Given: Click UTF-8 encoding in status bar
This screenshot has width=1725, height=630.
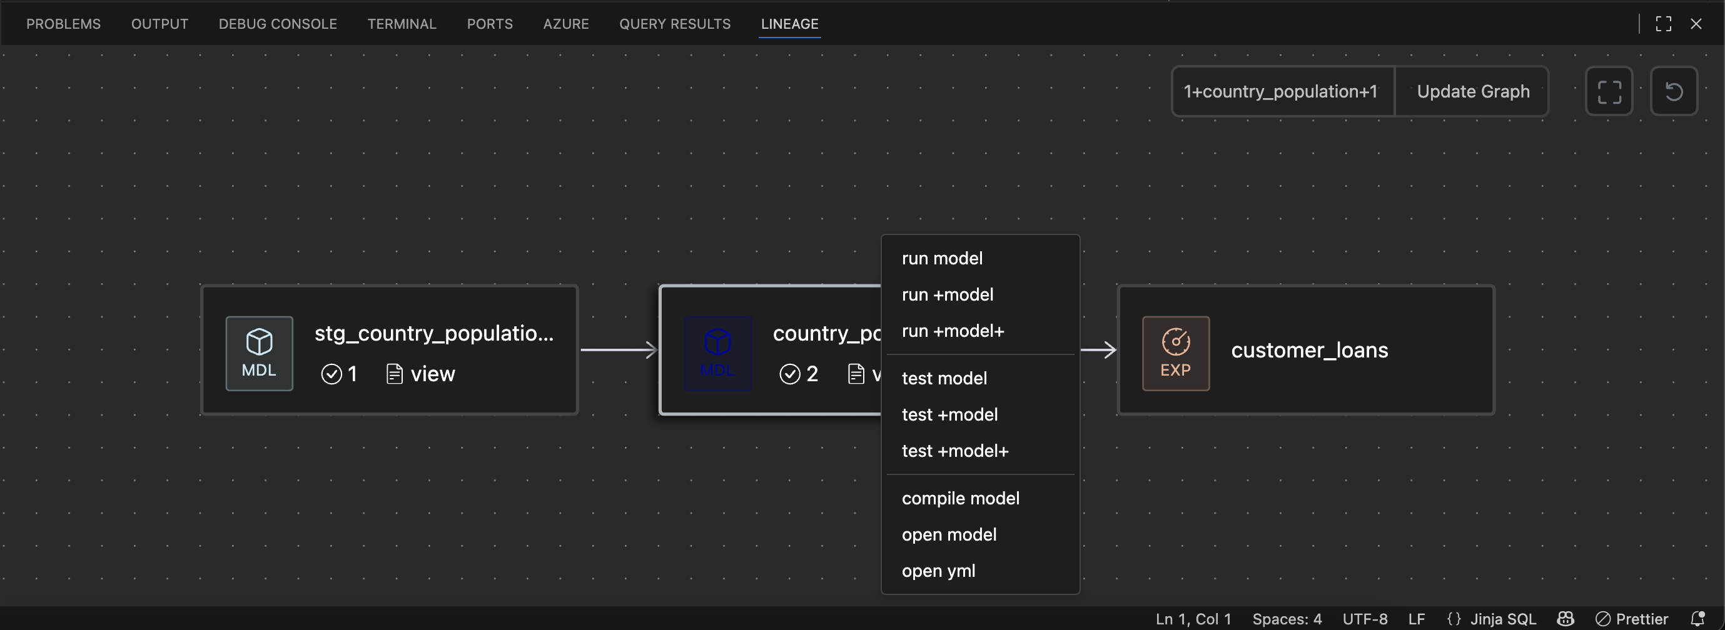Looking at the screenshot, I should 1365,619.
